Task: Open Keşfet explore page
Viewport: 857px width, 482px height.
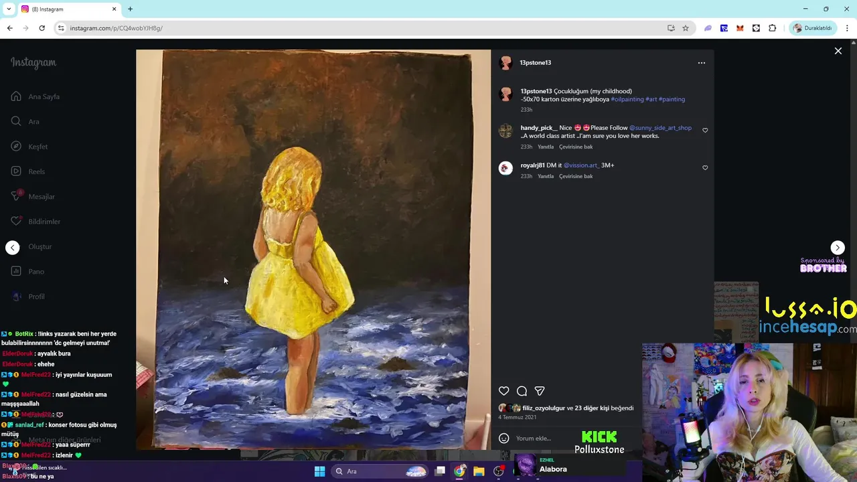Action: tap(29, 147)
